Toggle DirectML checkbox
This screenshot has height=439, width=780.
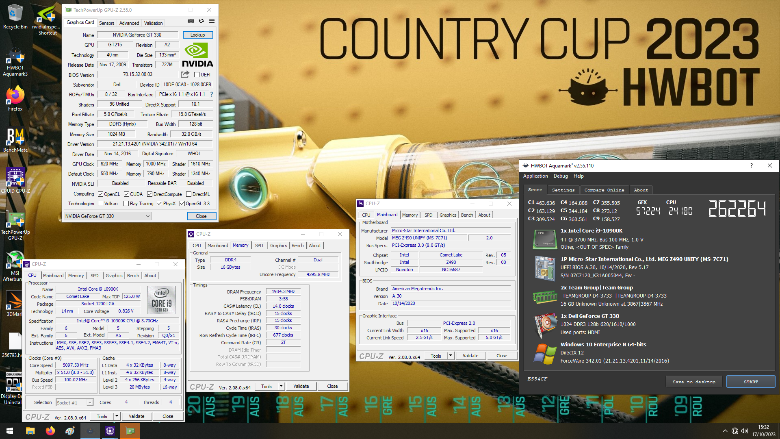(188, 194)
